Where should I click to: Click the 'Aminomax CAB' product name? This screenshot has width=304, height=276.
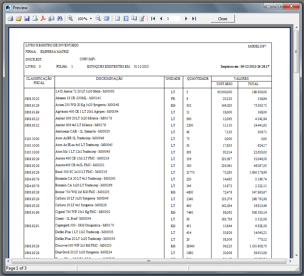click(x=83, y=131)
